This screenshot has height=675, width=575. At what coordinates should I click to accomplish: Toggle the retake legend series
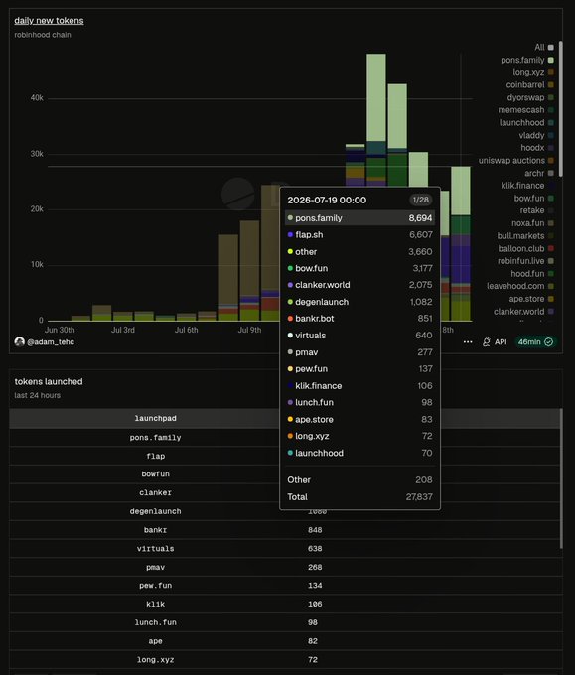536,210
